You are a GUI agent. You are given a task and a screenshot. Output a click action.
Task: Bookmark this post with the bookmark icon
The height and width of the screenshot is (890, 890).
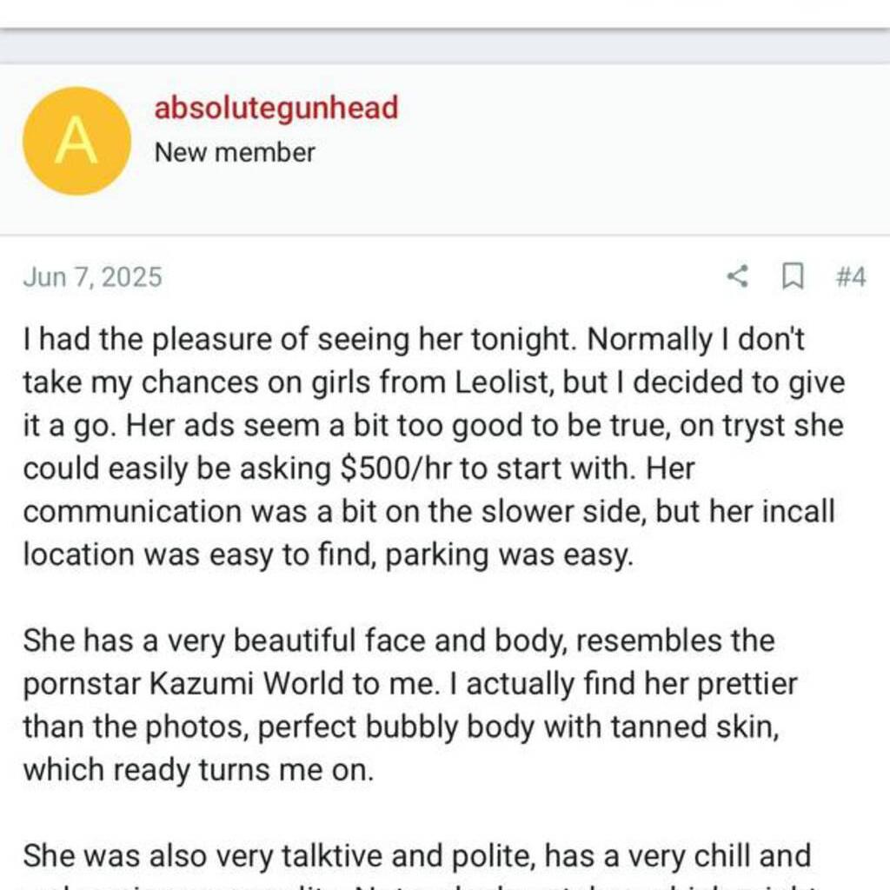(x=792, y=277)
